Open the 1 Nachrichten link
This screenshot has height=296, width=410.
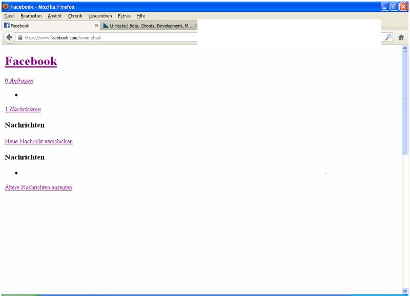coord(23,109)
